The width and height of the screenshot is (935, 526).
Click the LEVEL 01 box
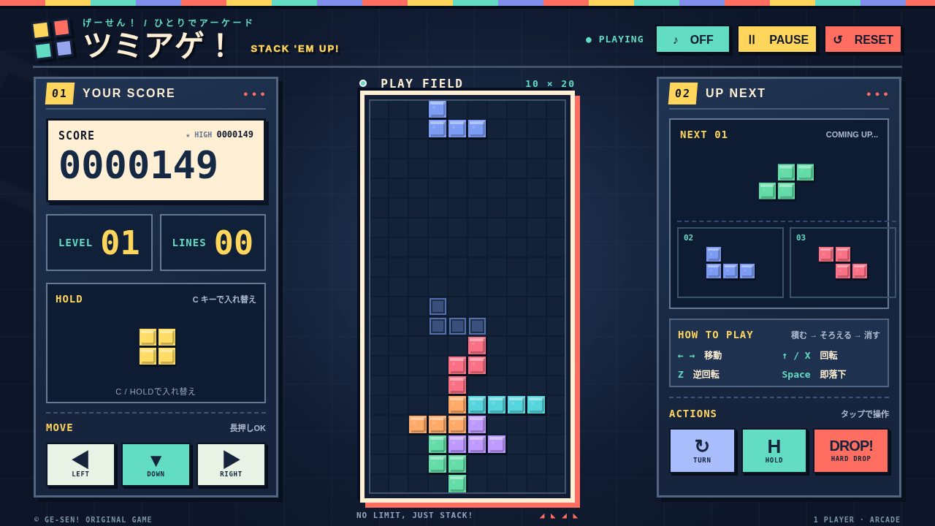click(x=99, y=243)
